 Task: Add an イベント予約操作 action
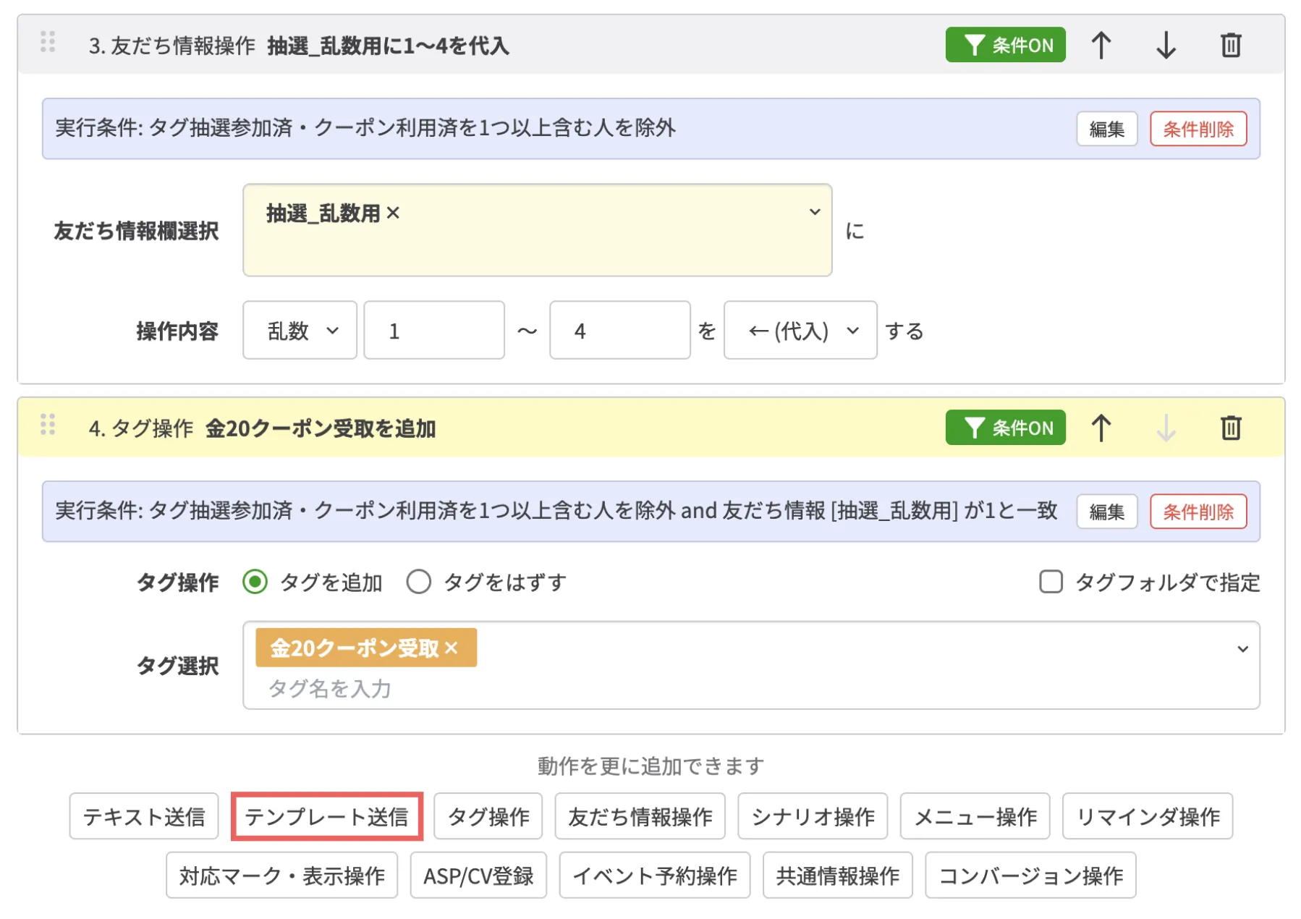pos(655,876)
